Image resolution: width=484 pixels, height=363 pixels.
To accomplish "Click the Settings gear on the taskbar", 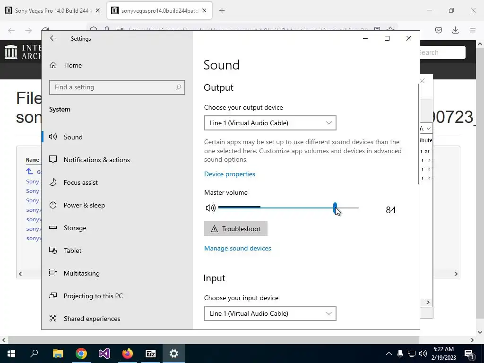I will click(x=174, y=354).
